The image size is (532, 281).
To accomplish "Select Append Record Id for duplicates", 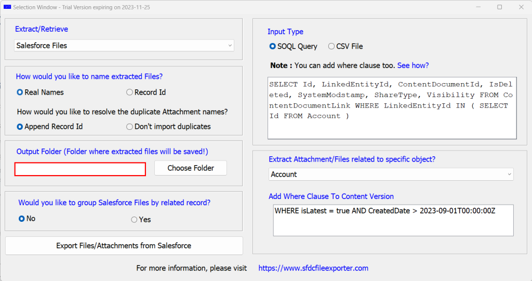I will click(x=20, y=127).
